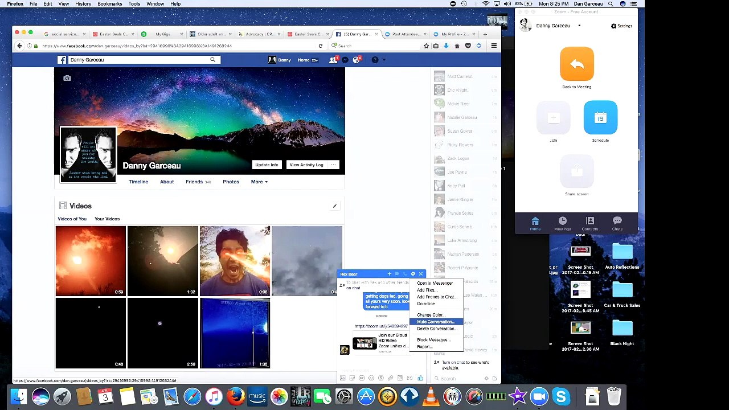Click Back to Meeting in Zoom
The width and height of the screenshot is (729, 410).
coord(577,64)
